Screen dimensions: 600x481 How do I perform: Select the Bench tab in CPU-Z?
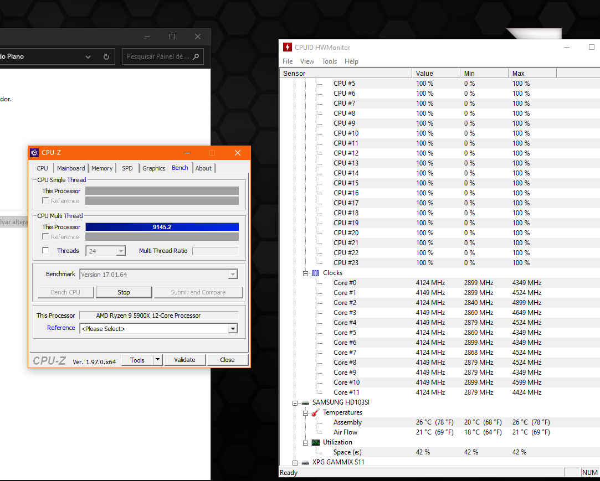click(180, 168)
